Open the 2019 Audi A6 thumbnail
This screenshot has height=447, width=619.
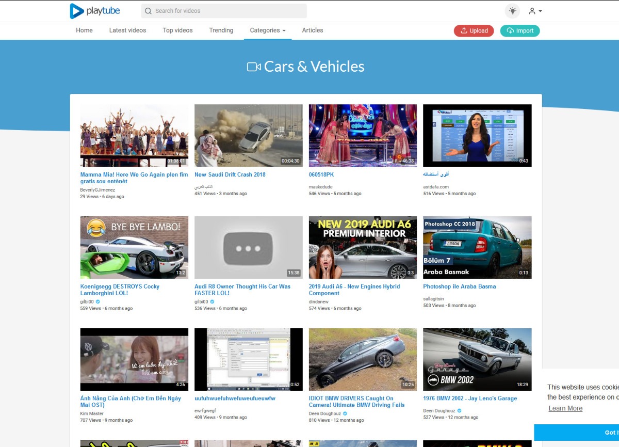click(363, 248)
